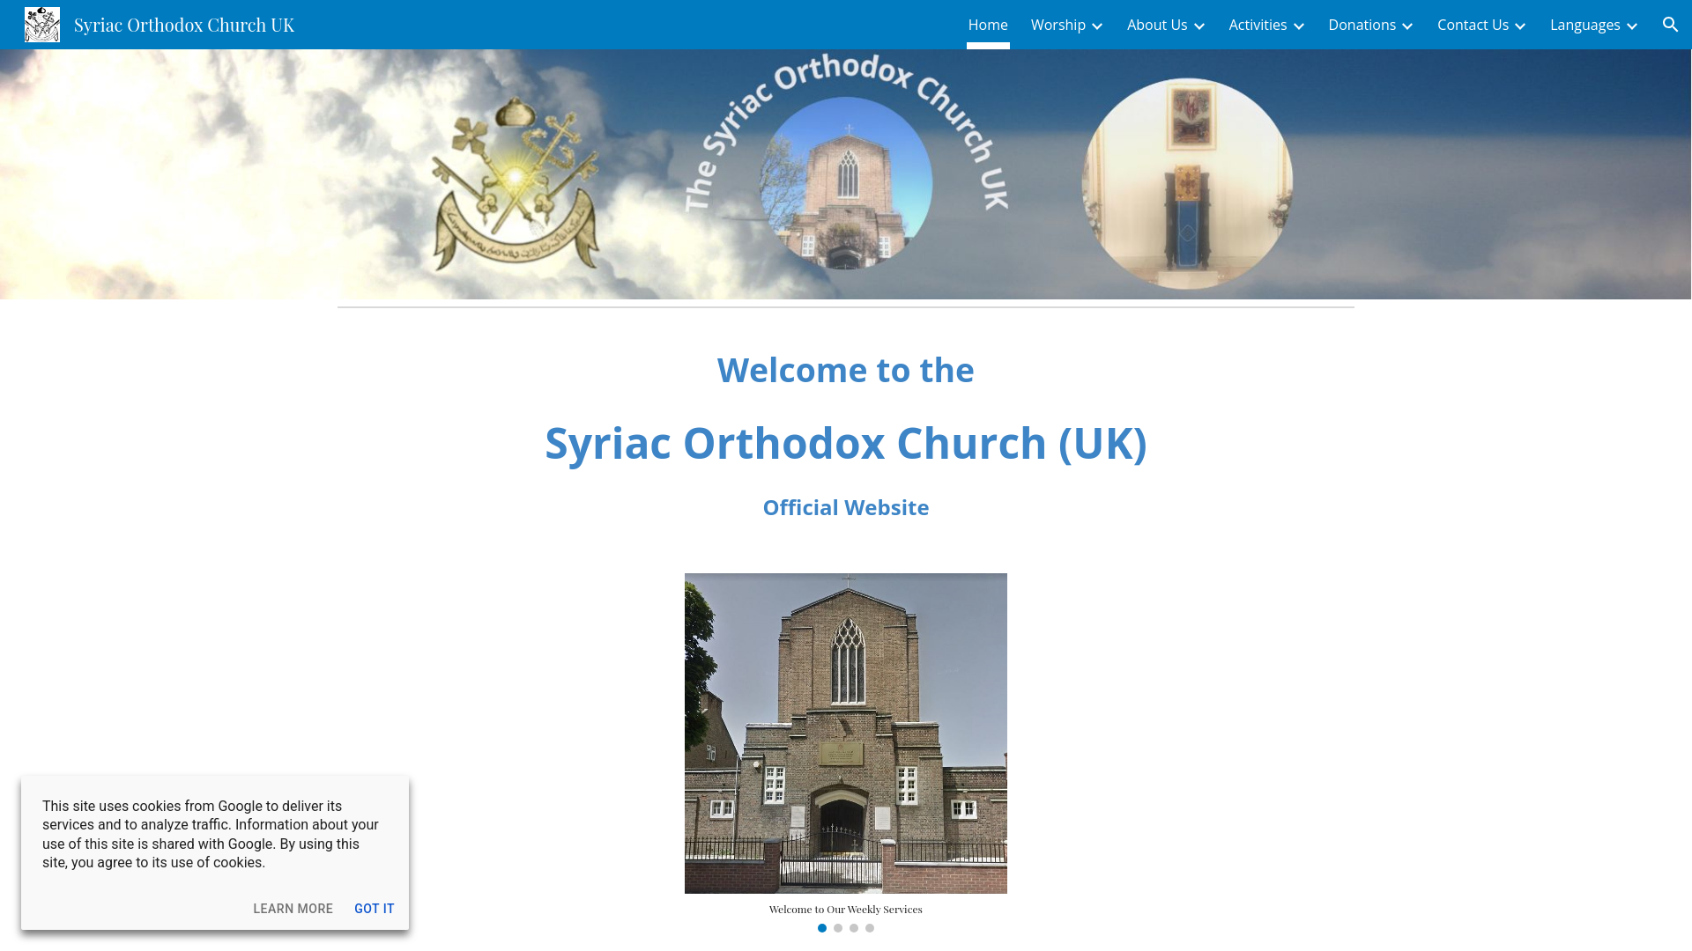Open the Worship page
Viewport: 1692px width, 951px height.
[x=1058, y=25]
